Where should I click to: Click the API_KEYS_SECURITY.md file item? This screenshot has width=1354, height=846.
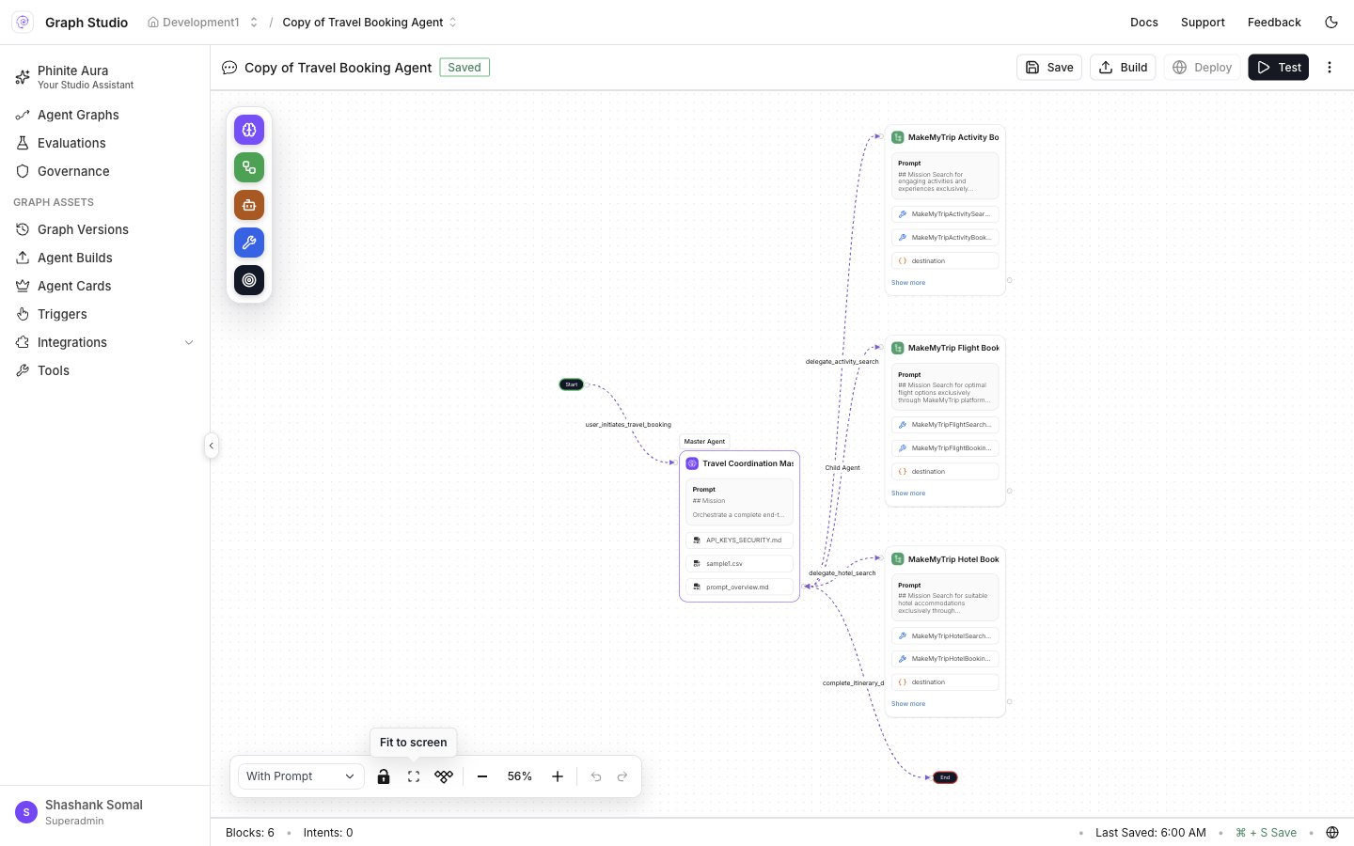tap(739, 540)
